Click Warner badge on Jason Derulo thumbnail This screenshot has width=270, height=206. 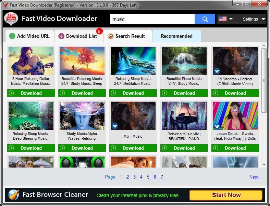[217, 126]
